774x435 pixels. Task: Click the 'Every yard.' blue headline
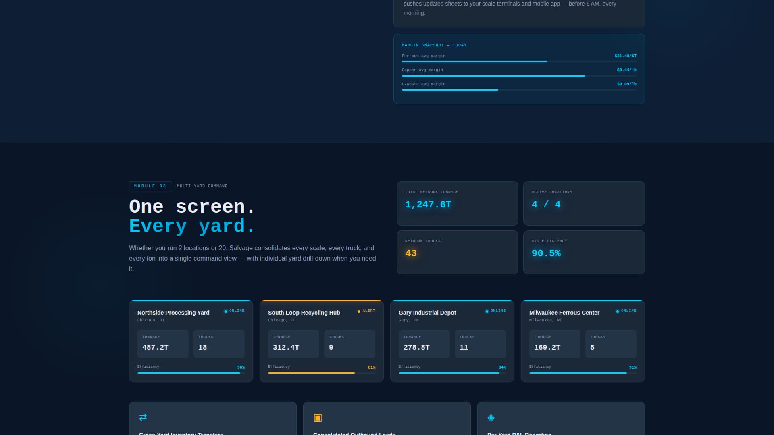(x=192, y=226)
